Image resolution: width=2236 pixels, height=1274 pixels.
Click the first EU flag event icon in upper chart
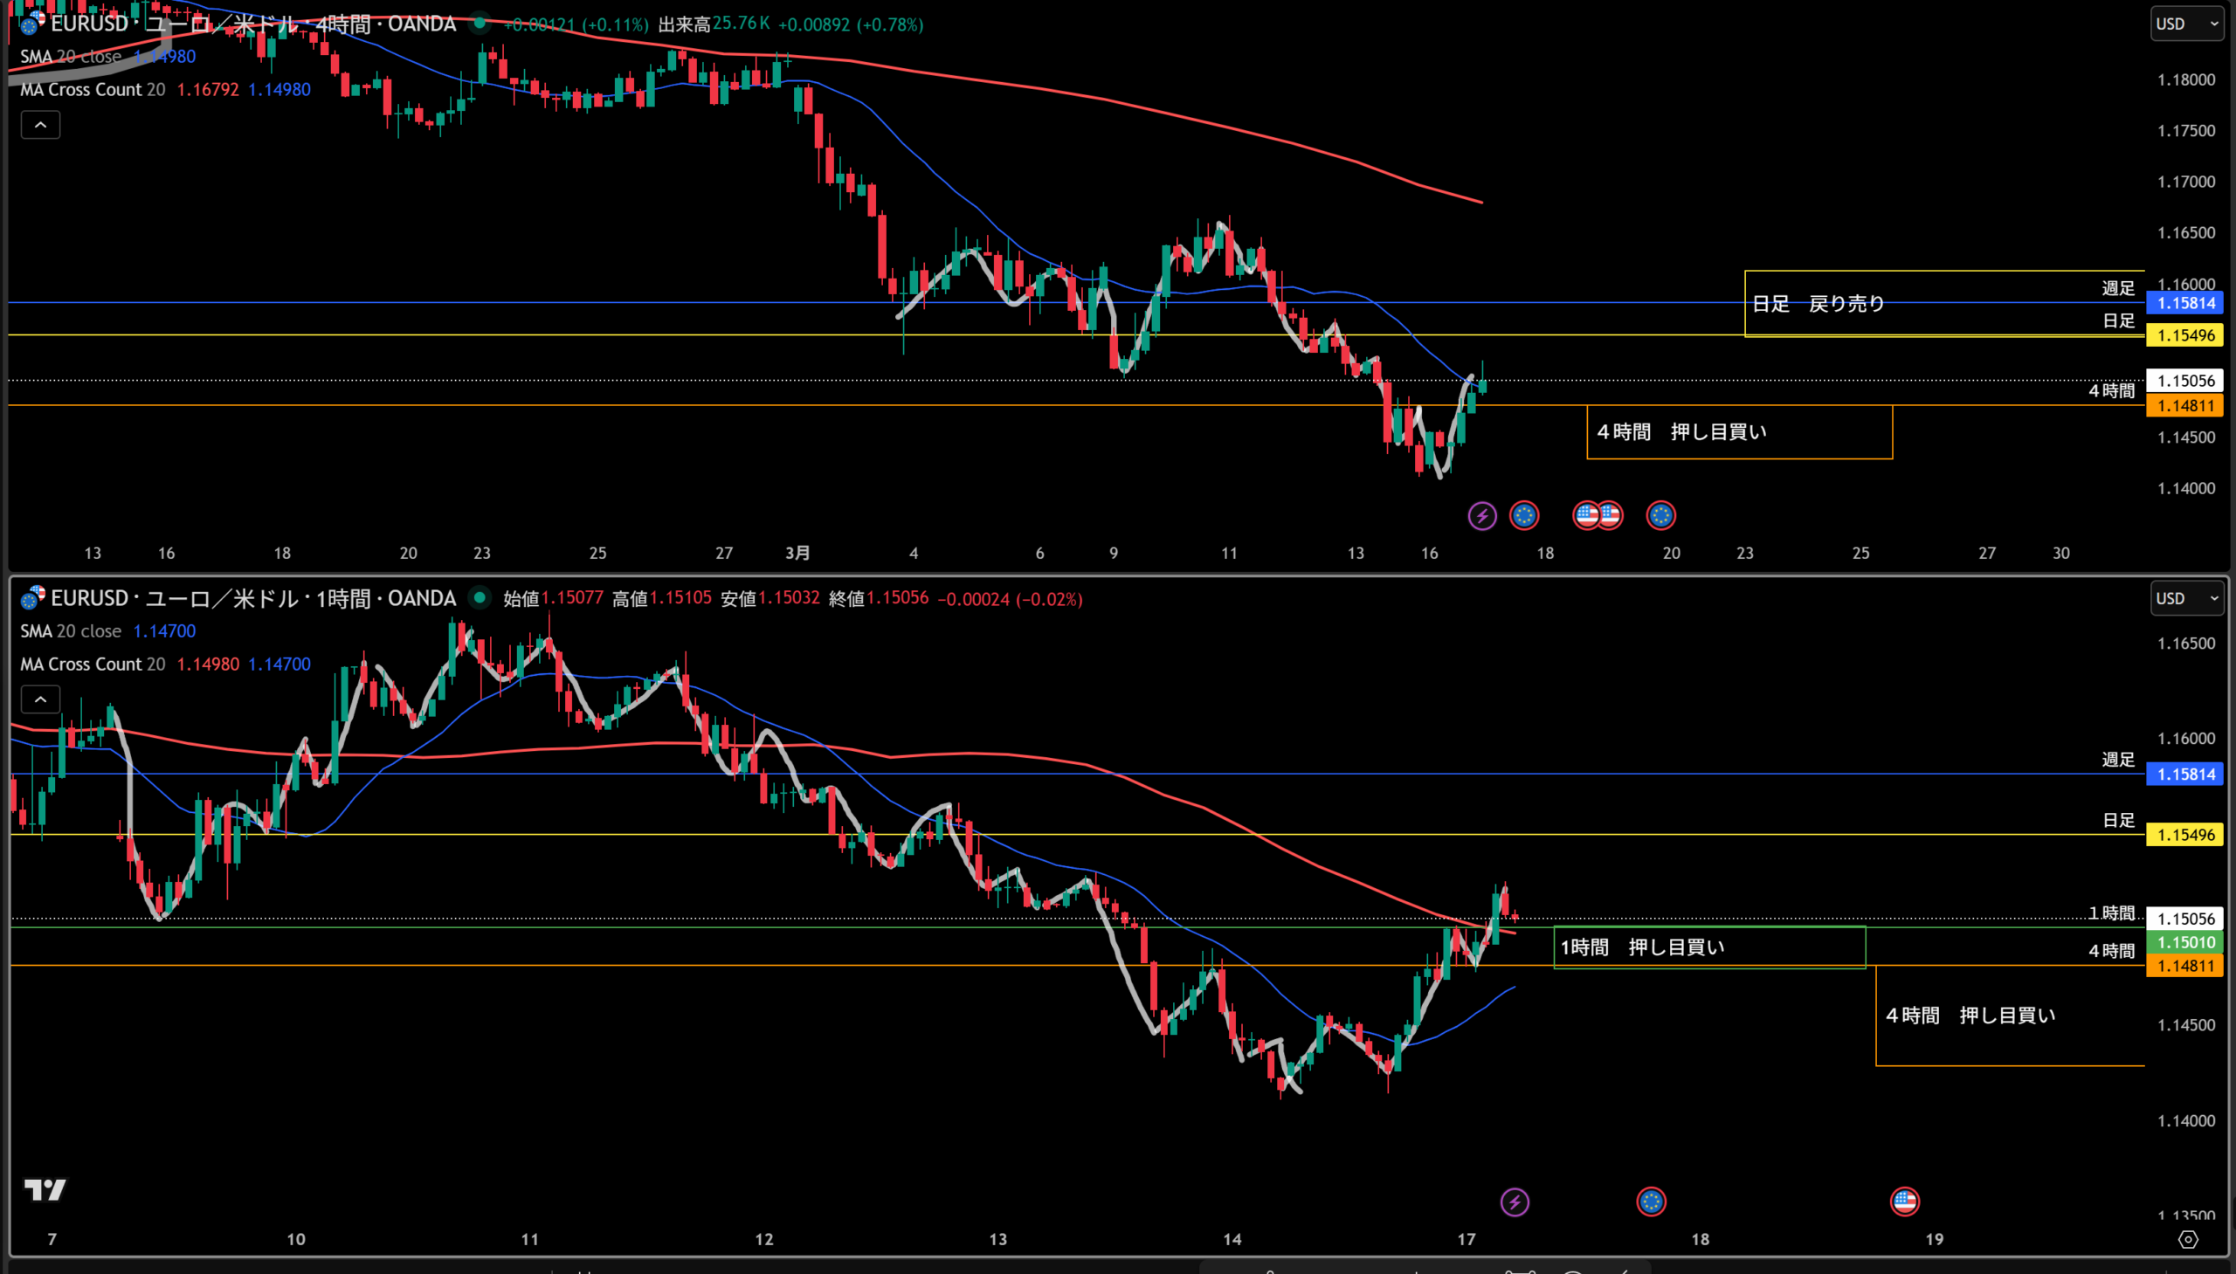1523,515
